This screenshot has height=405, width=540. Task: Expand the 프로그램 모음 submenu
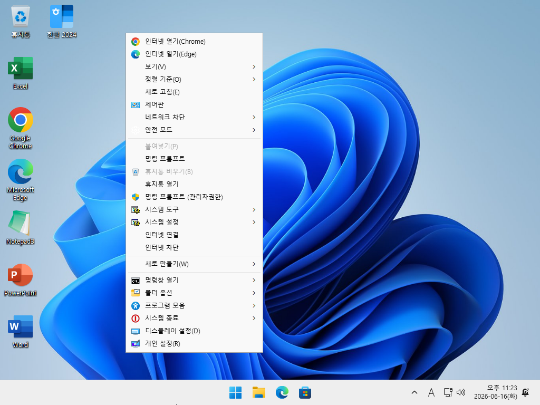click(194, 305)
